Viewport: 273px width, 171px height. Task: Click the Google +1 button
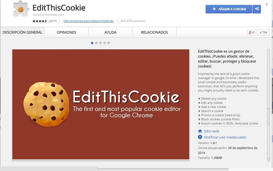[252, 32]
